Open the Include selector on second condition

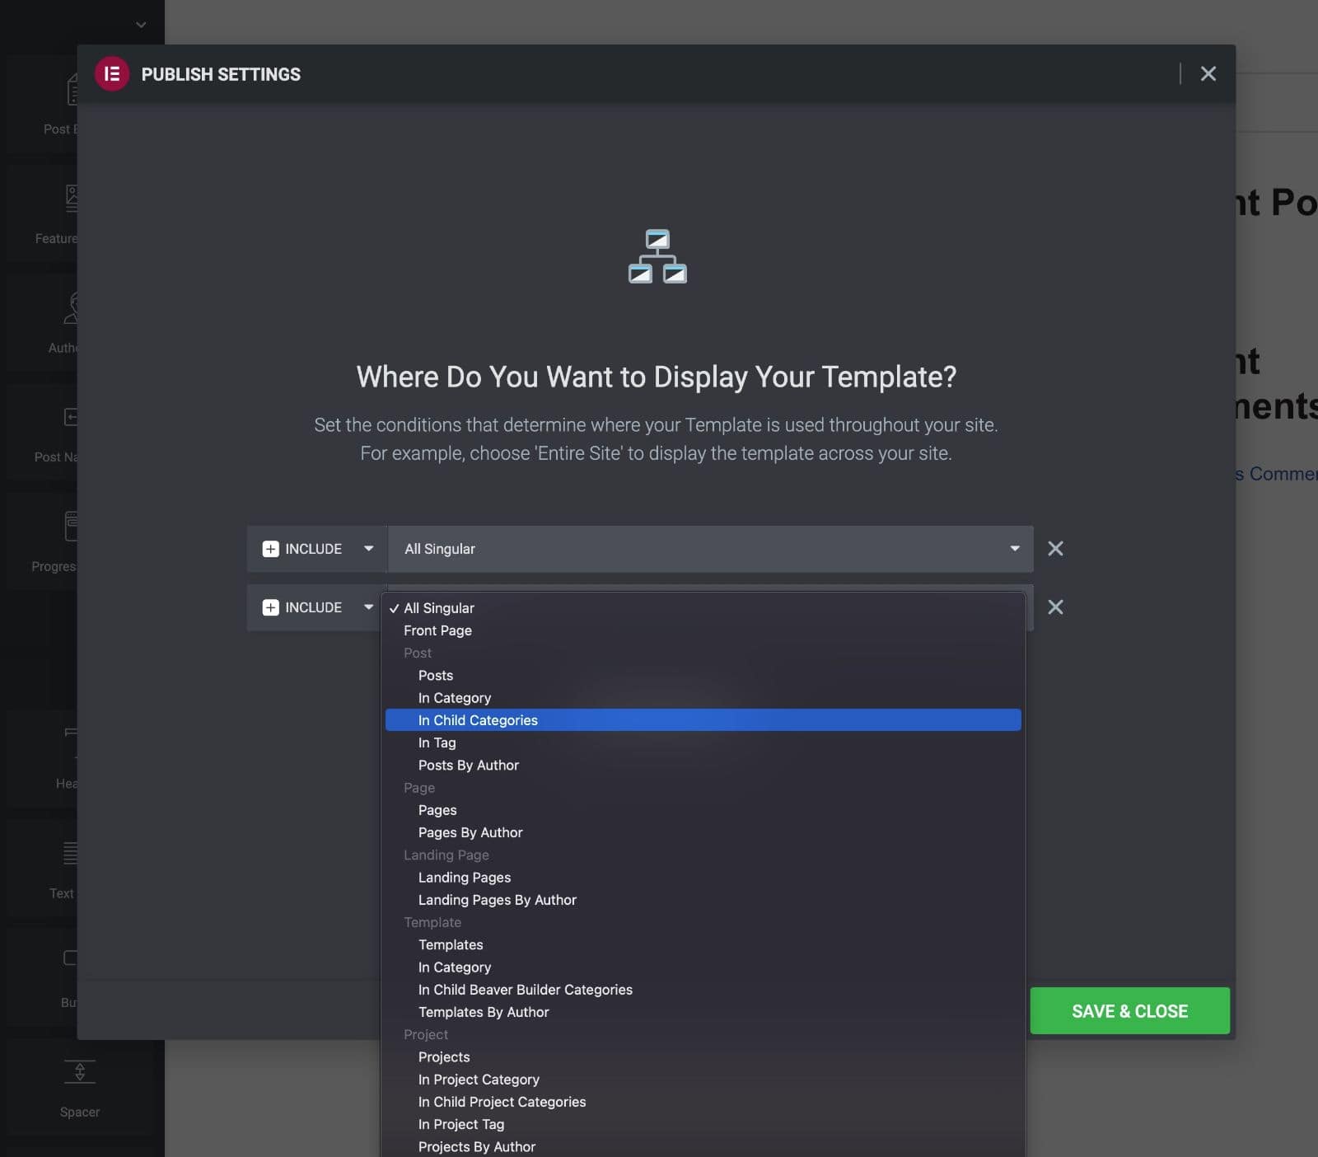pos(316,607)
